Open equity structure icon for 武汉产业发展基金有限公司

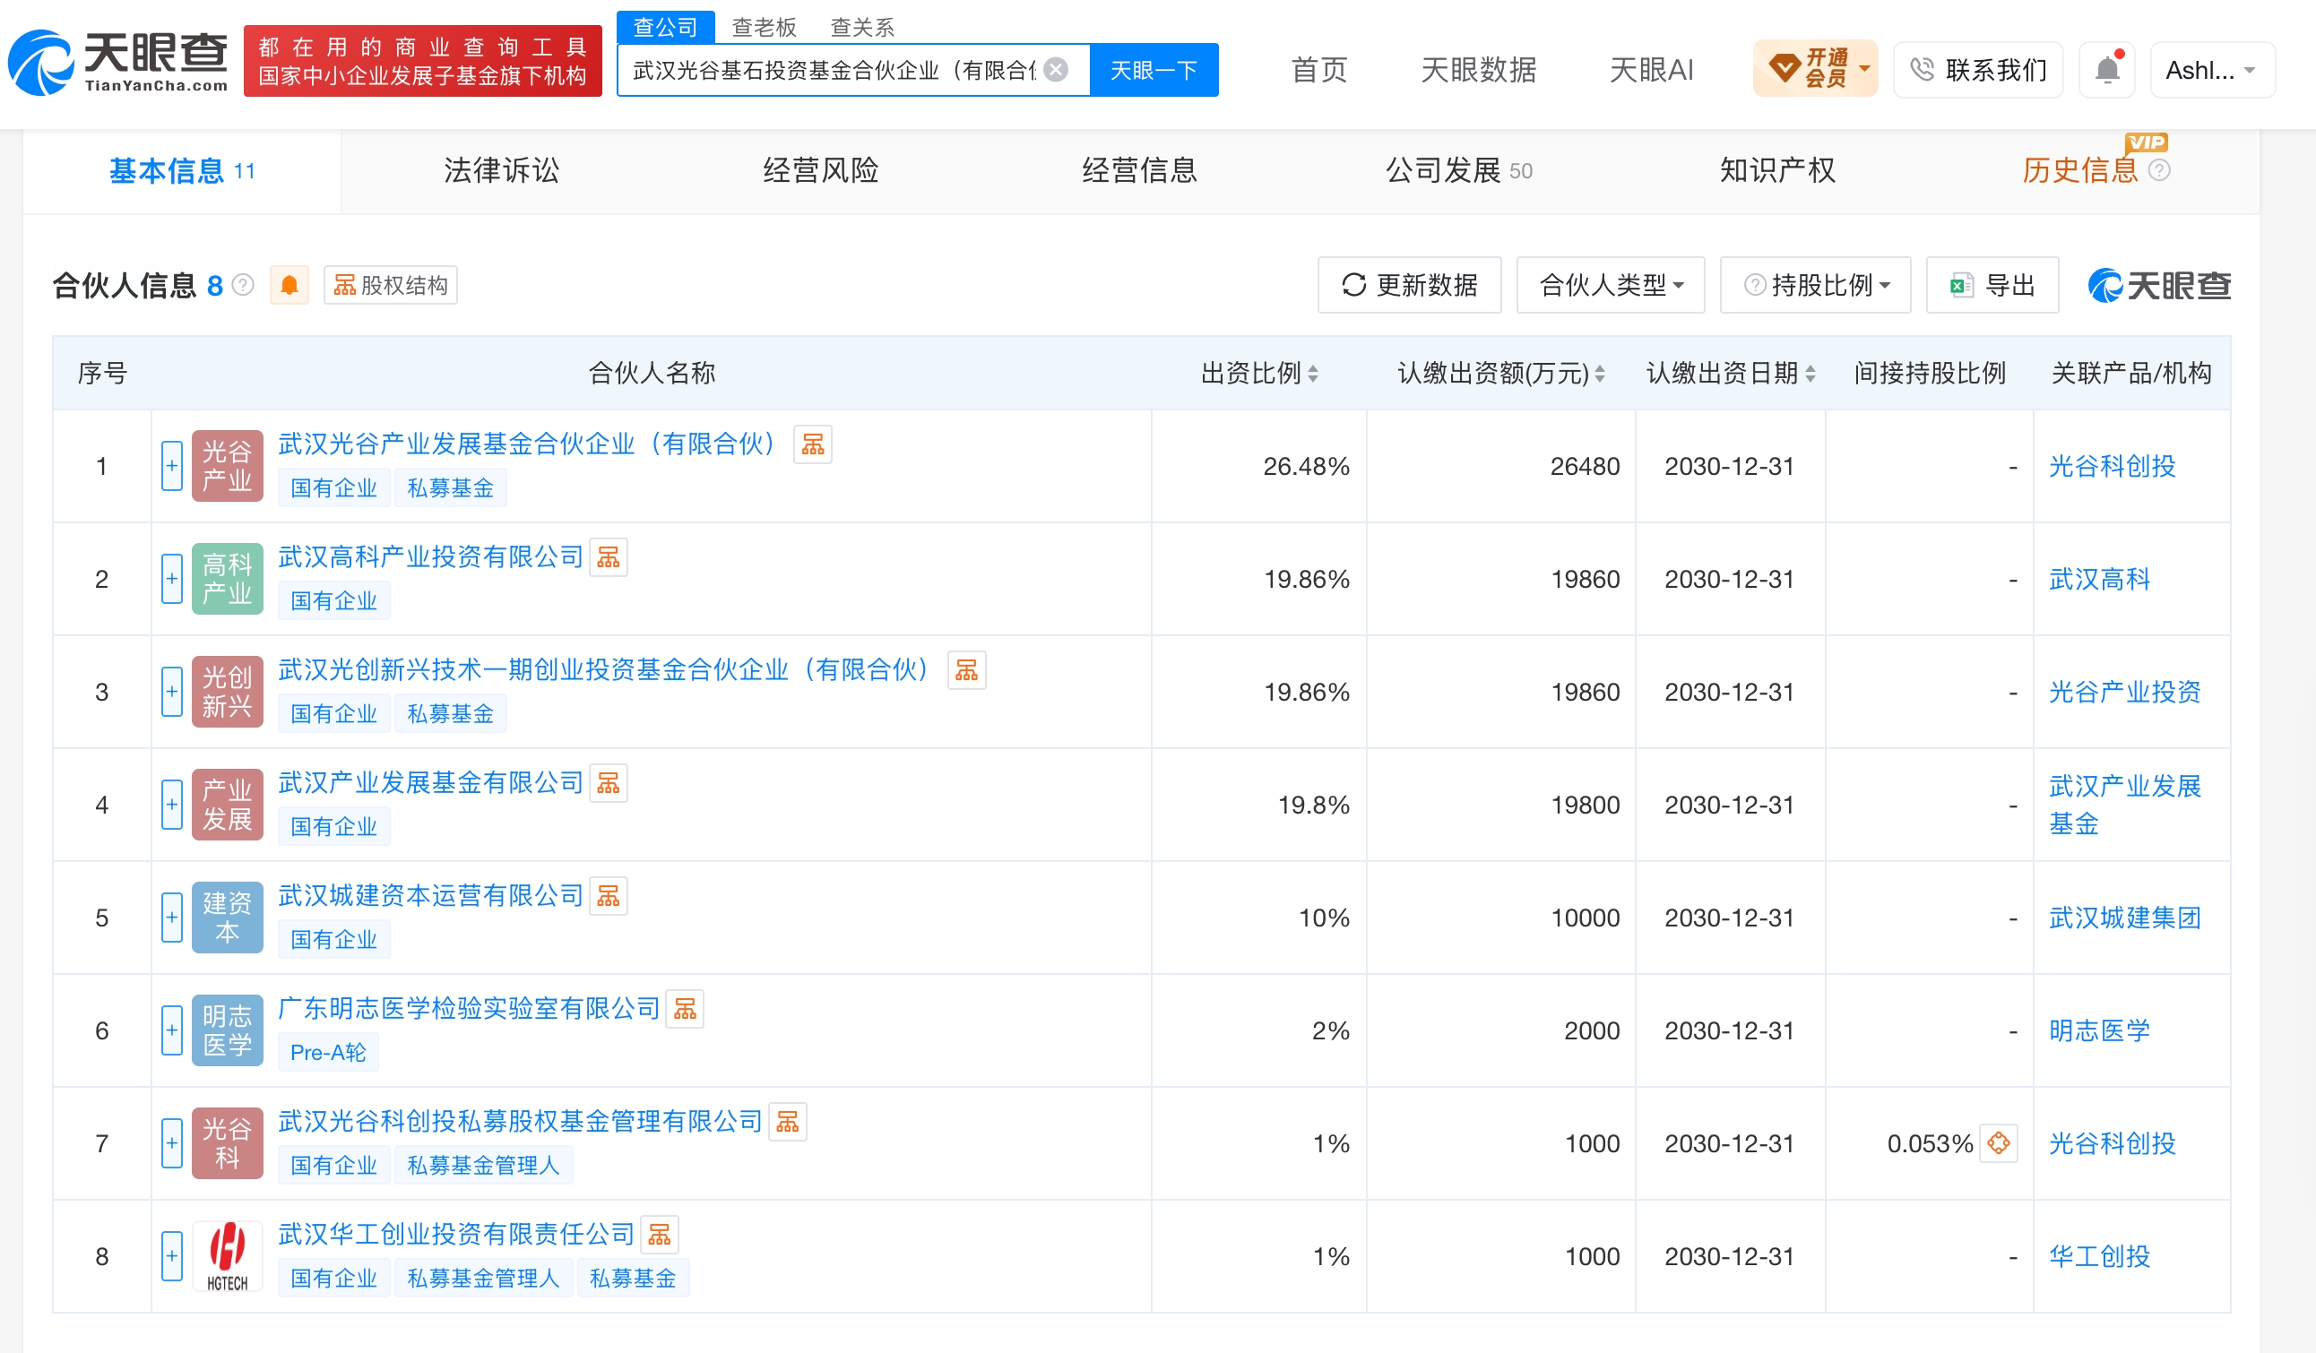(x=609, y=783)
